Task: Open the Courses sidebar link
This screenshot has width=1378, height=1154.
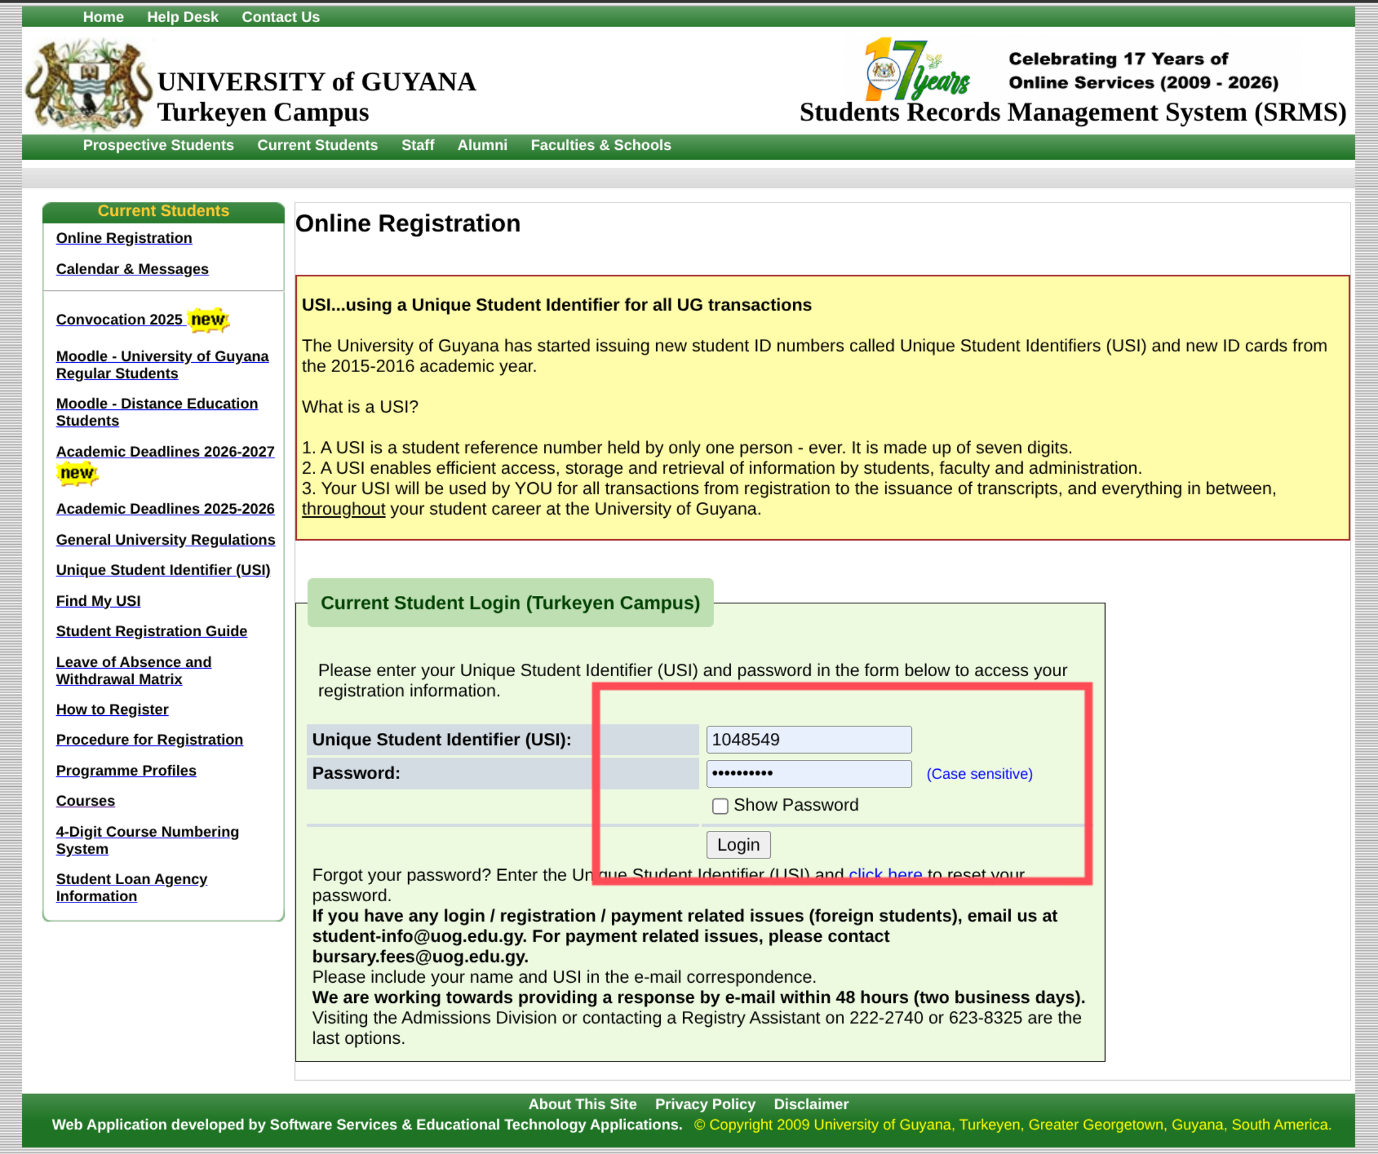Action: click(85, 801)
